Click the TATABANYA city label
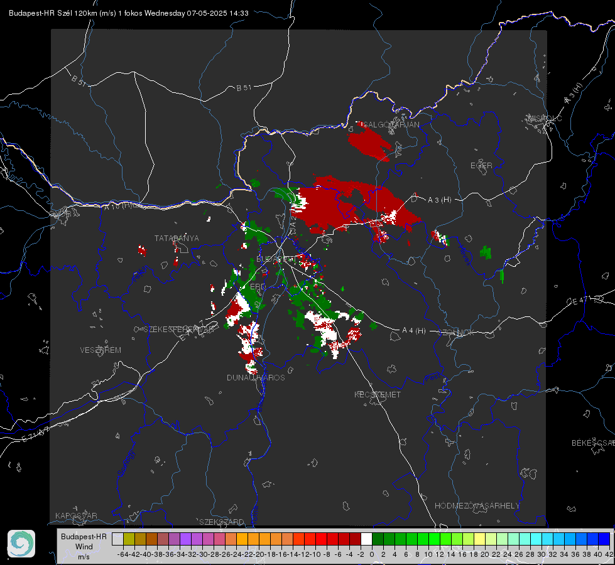Image resolution: width=615 pixels, height=565 pixels. pyautogui.click(x=177, y=239)
